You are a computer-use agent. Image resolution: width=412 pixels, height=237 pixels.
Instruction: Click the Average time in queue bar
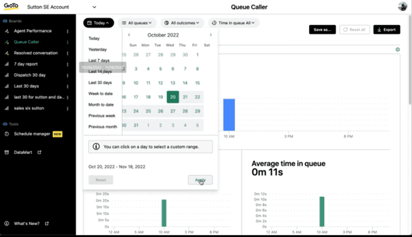[x=322, y=211]
